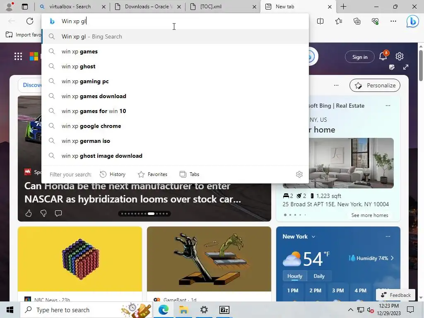This screenshot has height=318, width=424.
Task: Open 7-Zip from the taskbar
Action: click(x=224, y=310)
